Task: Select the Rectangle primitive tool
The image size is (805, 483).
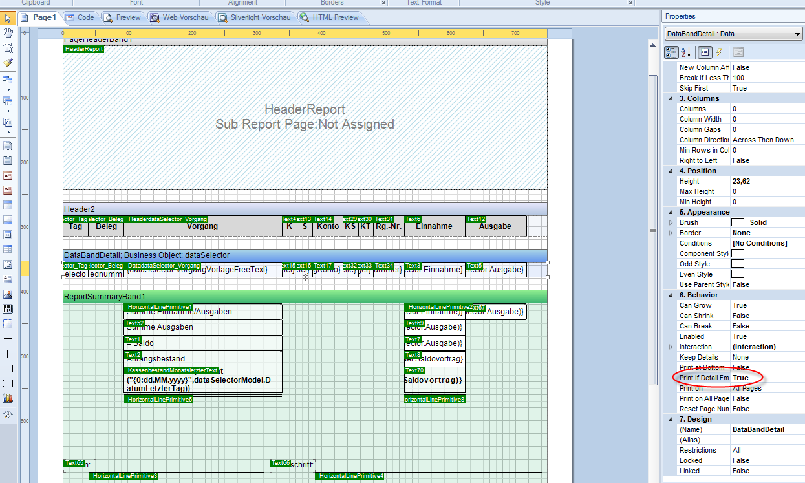Action: [8, 369]
